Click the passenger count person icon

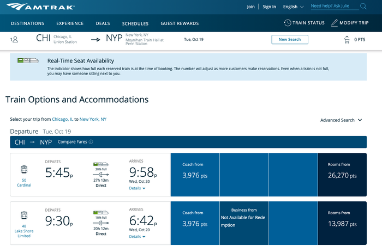[14, 39]
